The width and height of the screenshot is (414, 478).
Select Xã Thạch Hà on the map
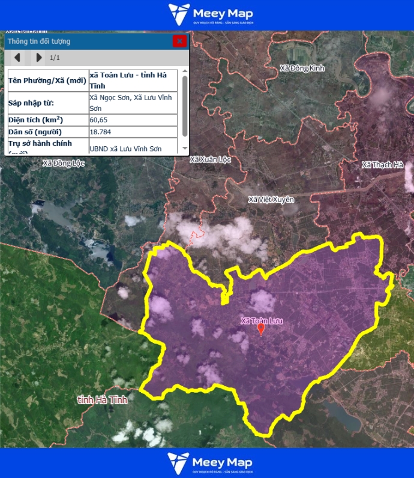(382, 164)
